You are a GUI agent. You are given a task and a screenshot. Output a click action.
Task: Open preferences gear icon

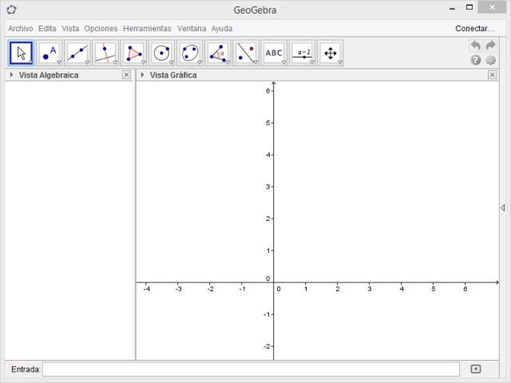[x=490, y=61]
